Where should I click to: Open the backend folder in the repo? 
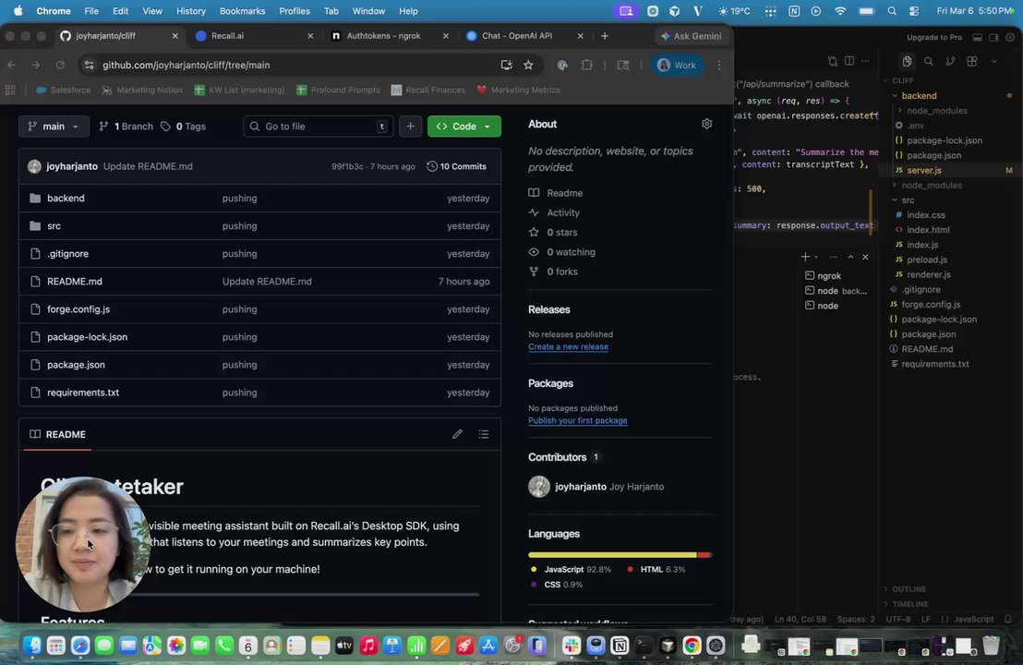coord(66,199)
